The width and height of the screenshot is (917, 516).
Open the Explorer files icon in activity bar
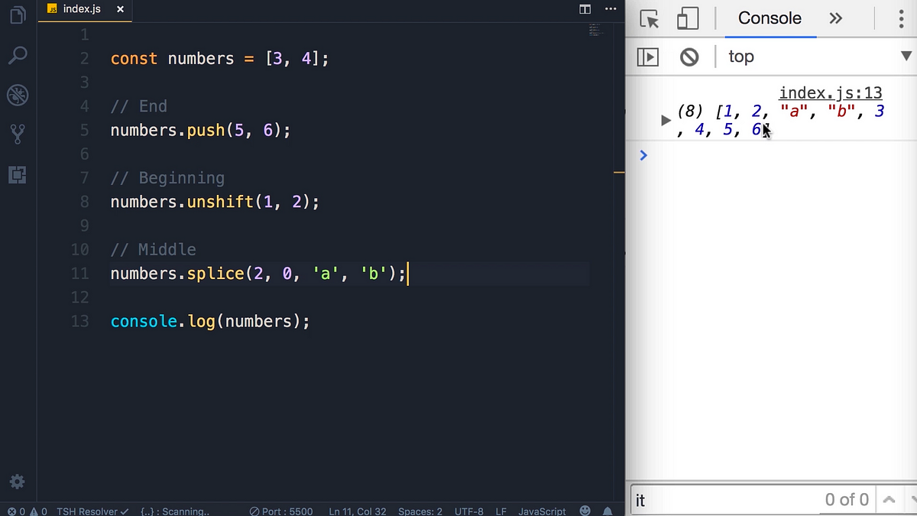[x=18, y=14]
